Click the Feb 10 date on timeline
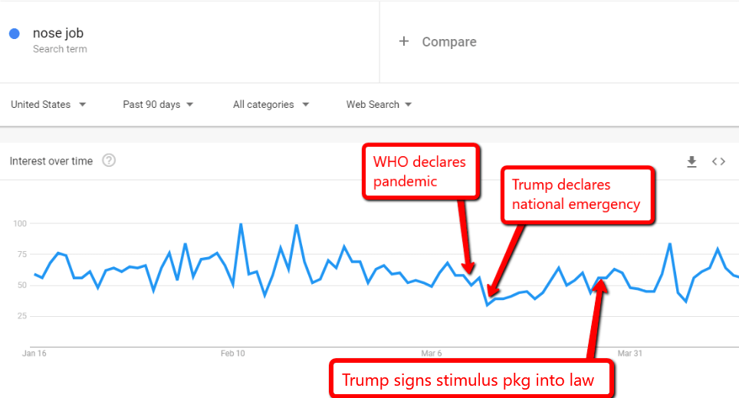 (232, 354)
